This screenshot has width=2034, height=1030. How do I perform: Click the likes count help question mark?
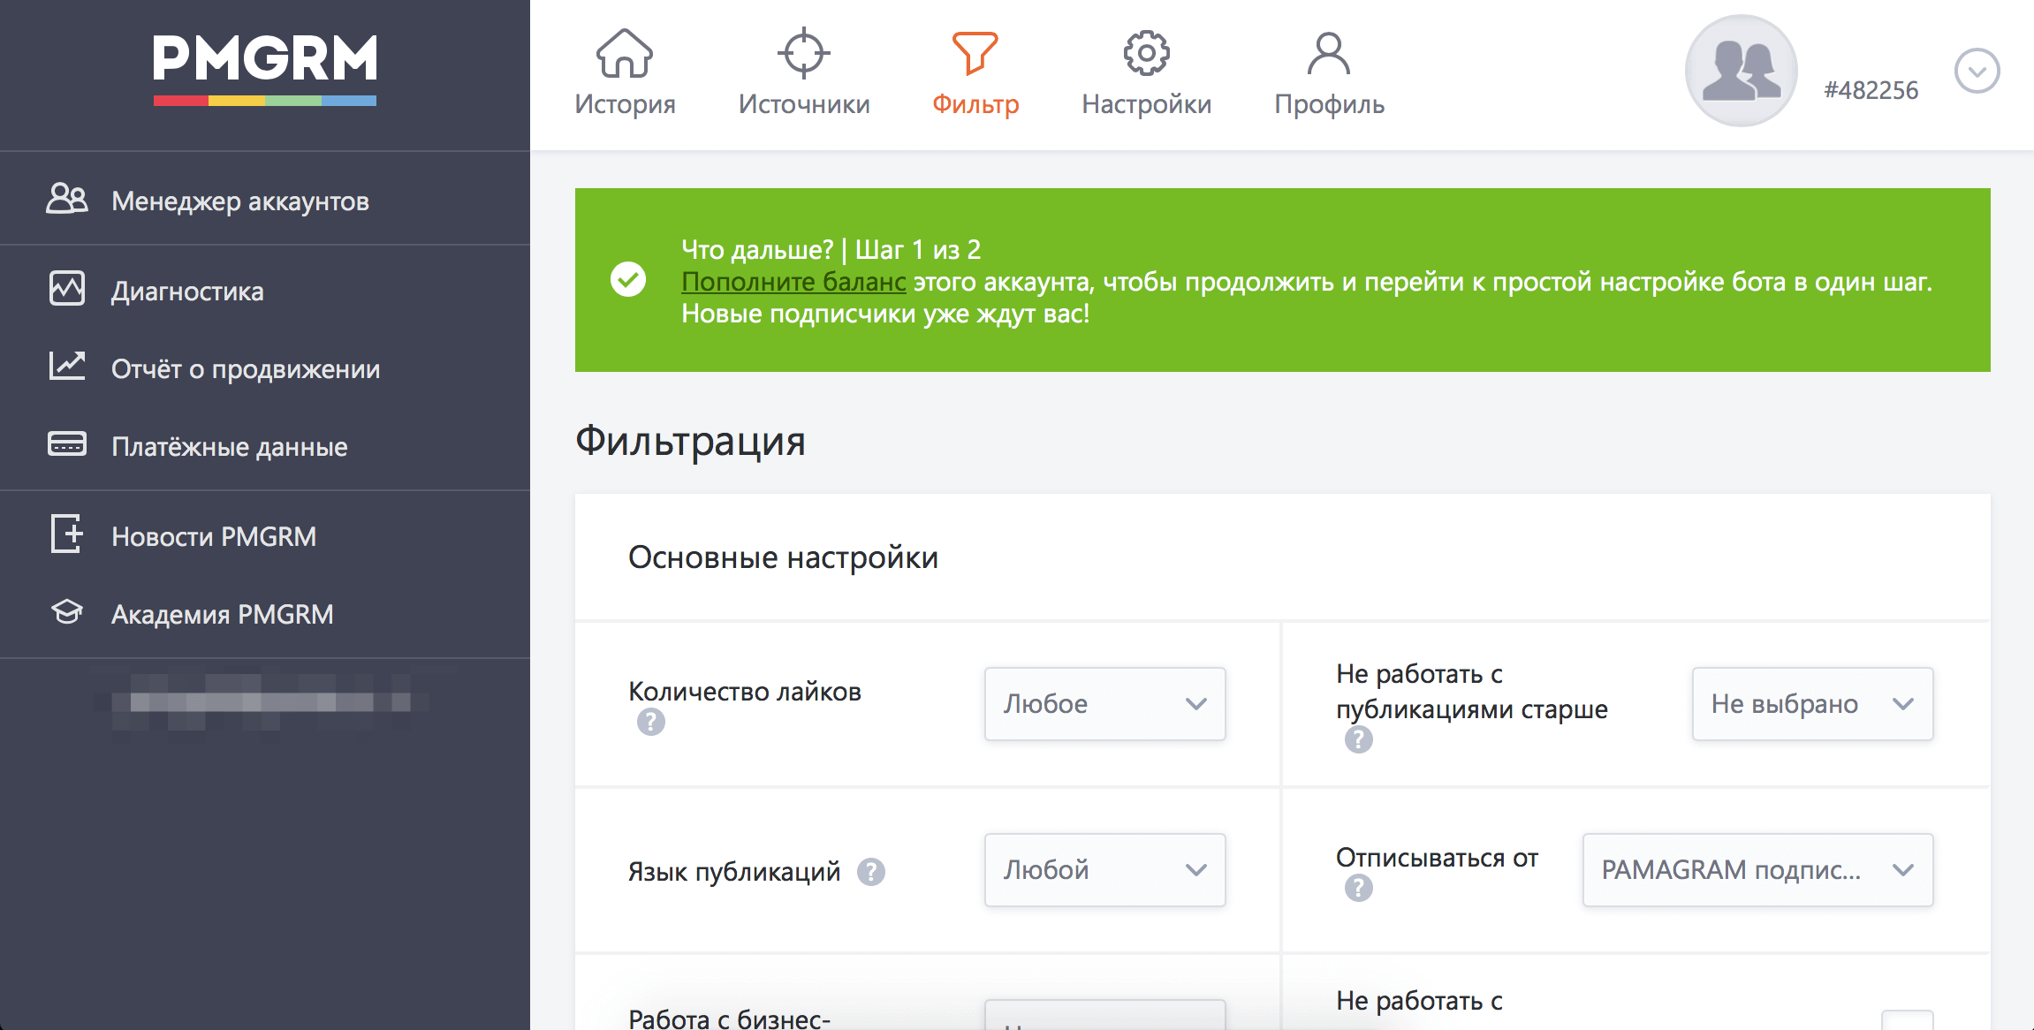coord(651,723)
